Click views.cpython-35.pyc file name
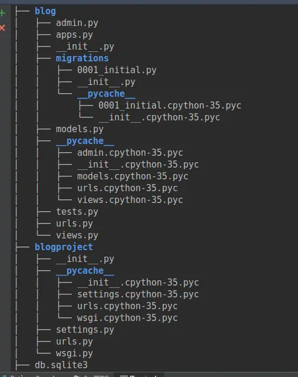 pyautogui.click(x=130, y=200)
